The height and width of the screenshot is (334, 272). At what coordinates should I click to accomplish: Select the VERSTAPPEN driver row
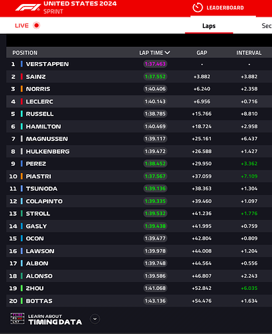(139, 64)
